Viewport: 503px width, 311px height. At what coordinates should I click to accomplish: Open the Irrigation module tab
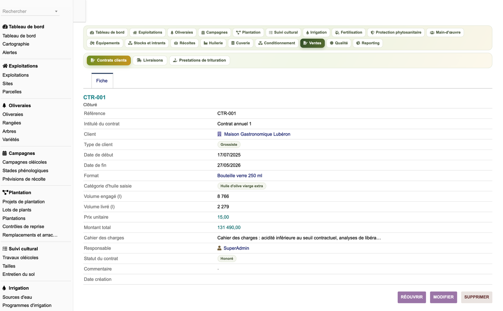(316, 32)
